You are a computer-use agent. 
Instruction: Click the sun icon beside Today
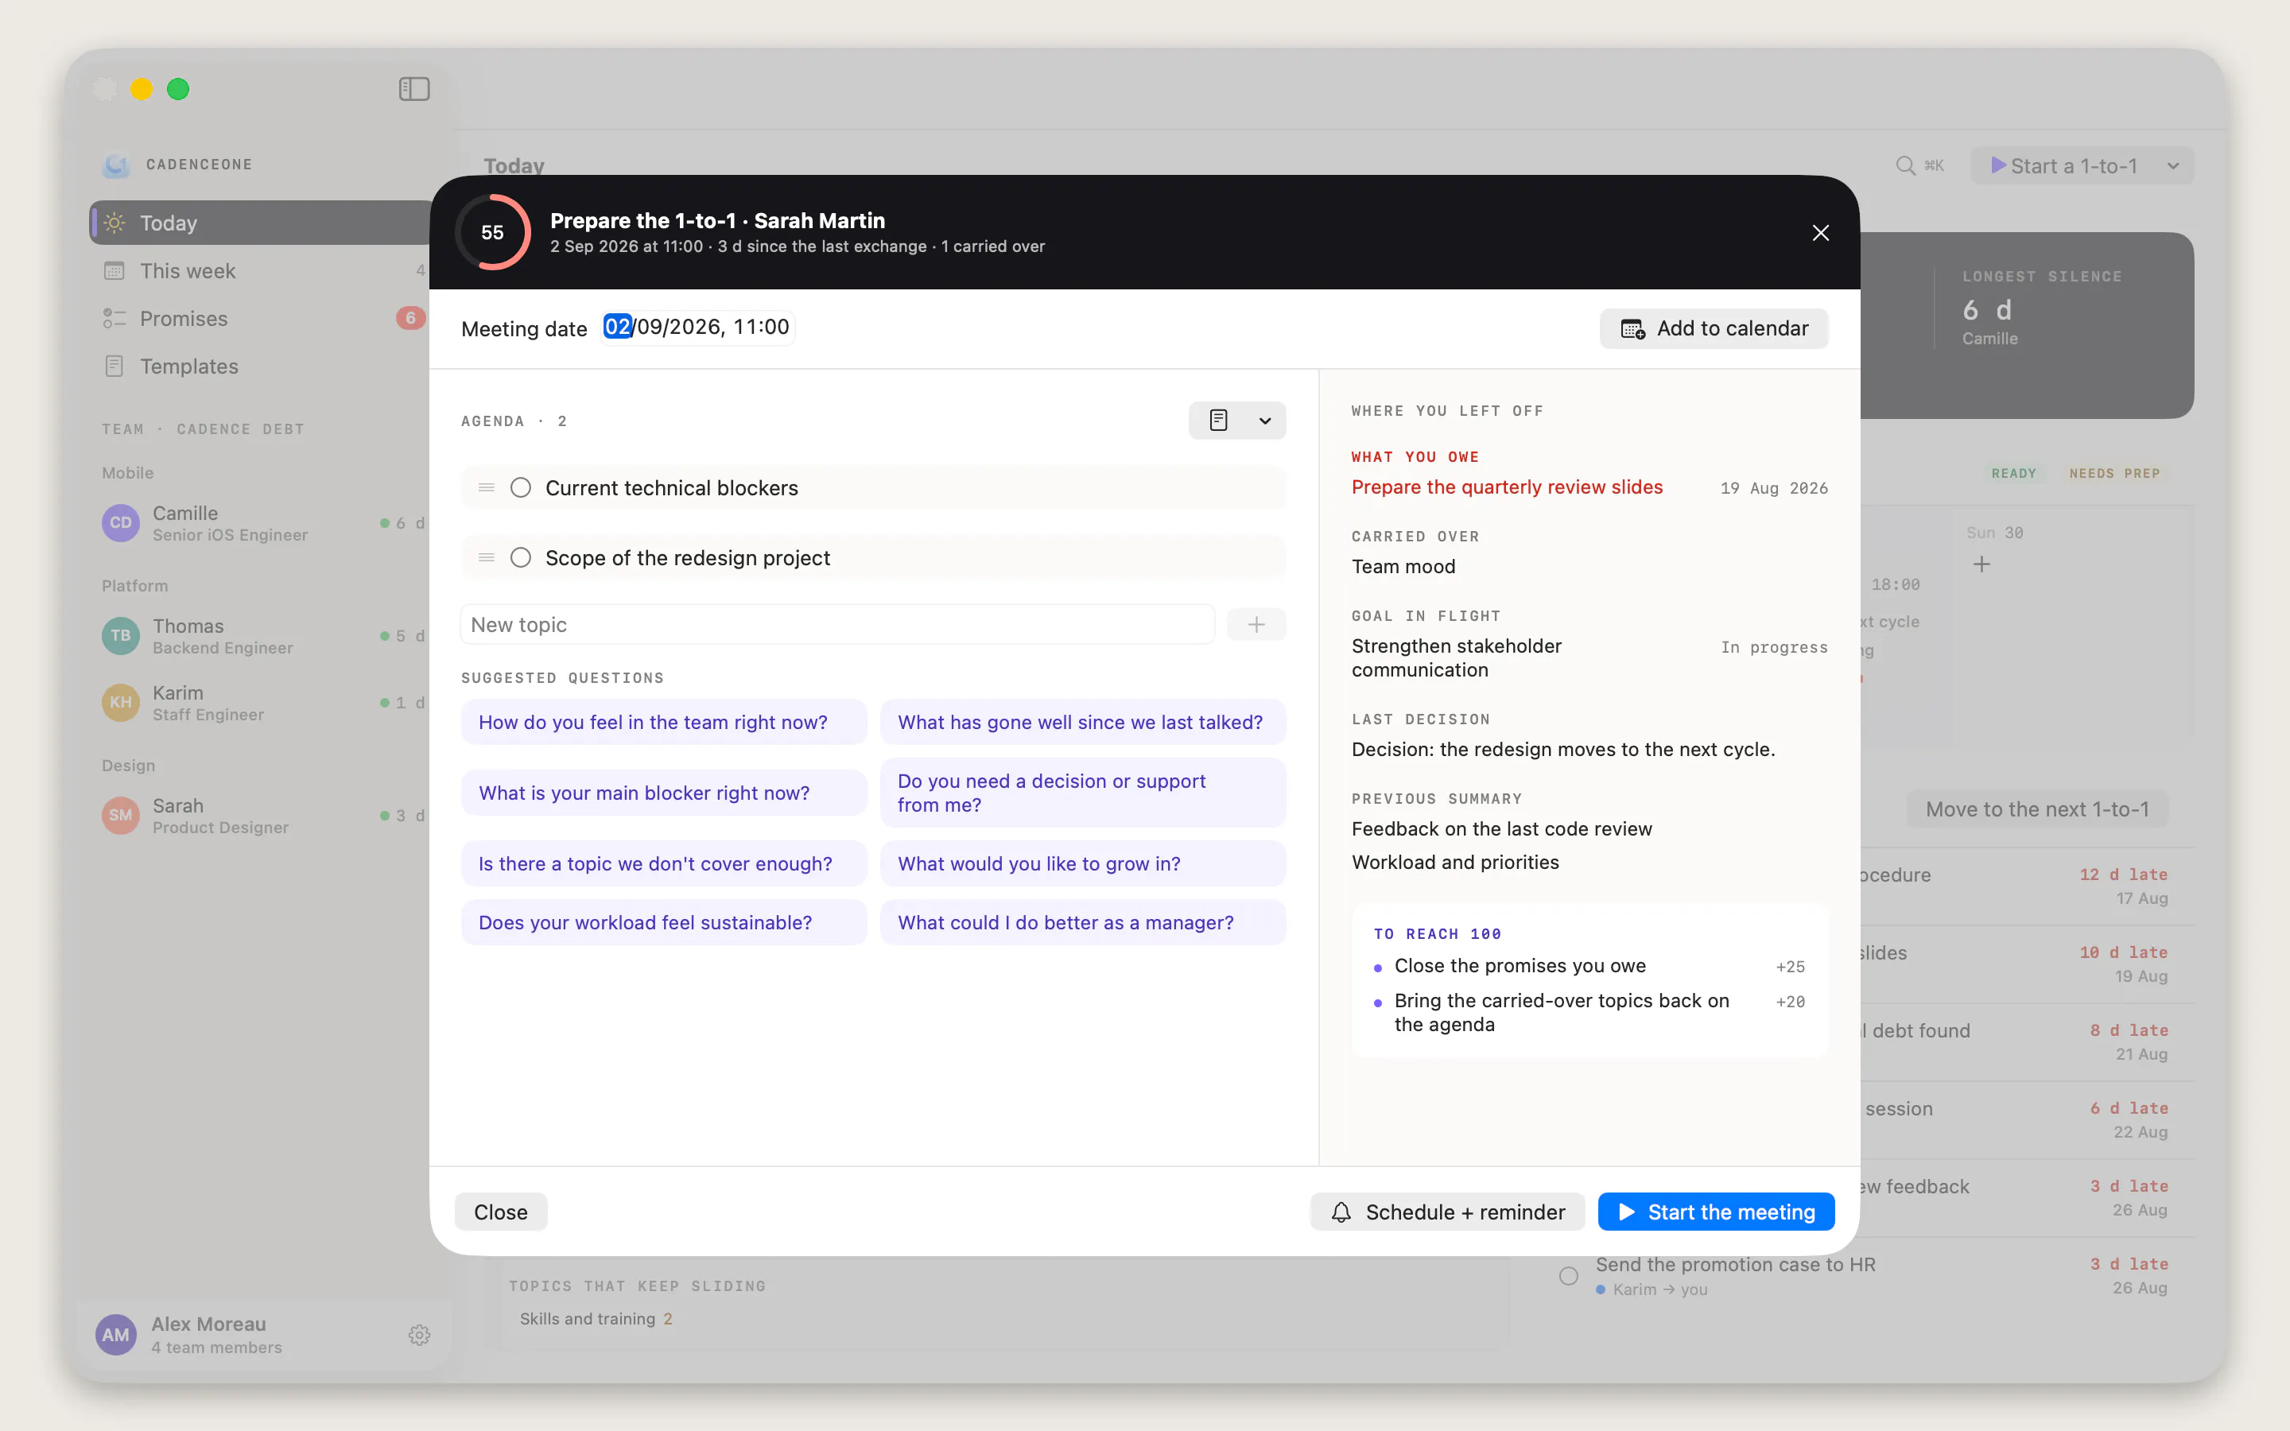(114, 223)
